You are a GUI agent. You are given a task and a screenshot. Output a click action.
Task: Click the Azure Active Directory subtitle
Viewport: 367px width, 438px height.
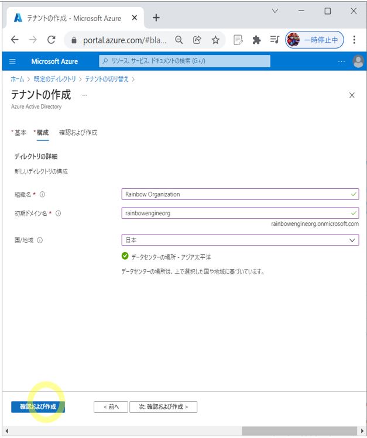tap(36, 106)
